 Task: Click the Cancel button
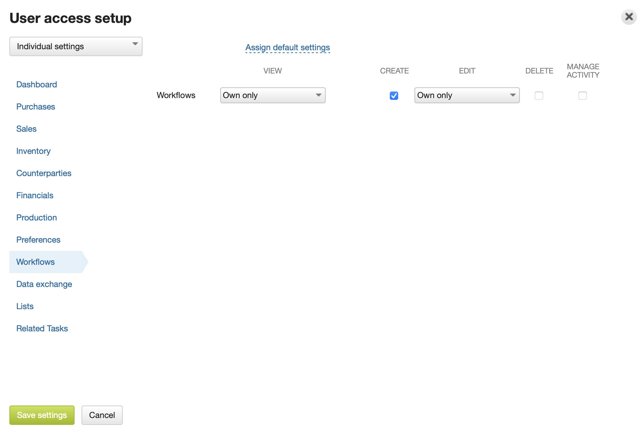102,415
